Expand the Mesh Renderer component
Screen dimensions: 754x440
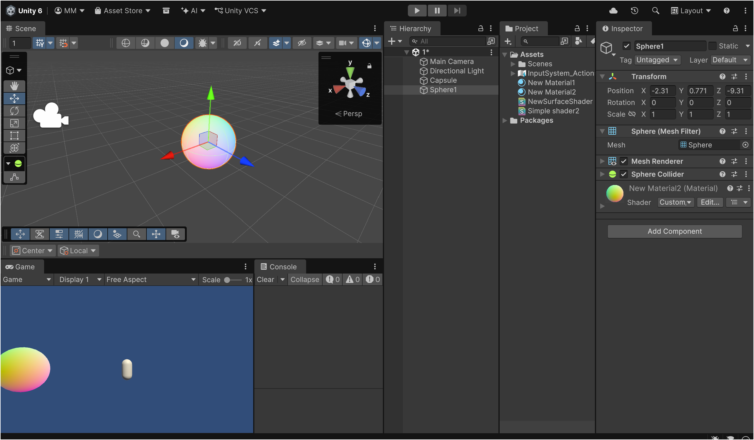point(602,161)
